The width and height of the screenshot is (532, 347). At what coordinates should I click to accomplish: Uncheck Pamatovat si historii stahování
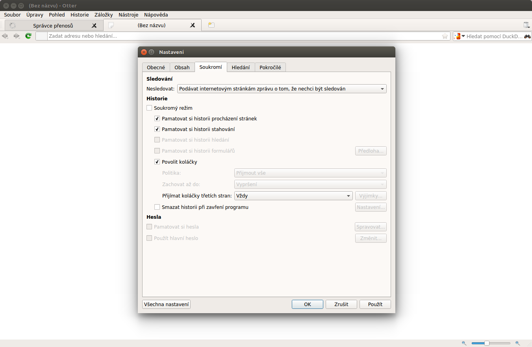click(x=157, y=129)
